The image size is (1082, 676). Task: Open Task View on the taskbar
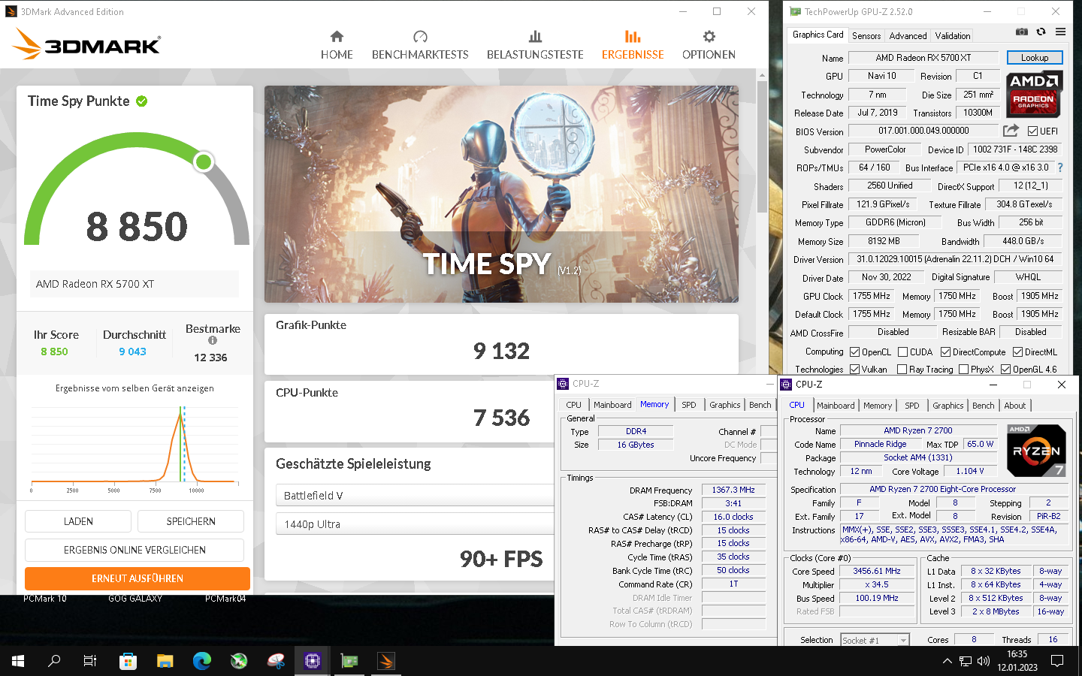90,661
